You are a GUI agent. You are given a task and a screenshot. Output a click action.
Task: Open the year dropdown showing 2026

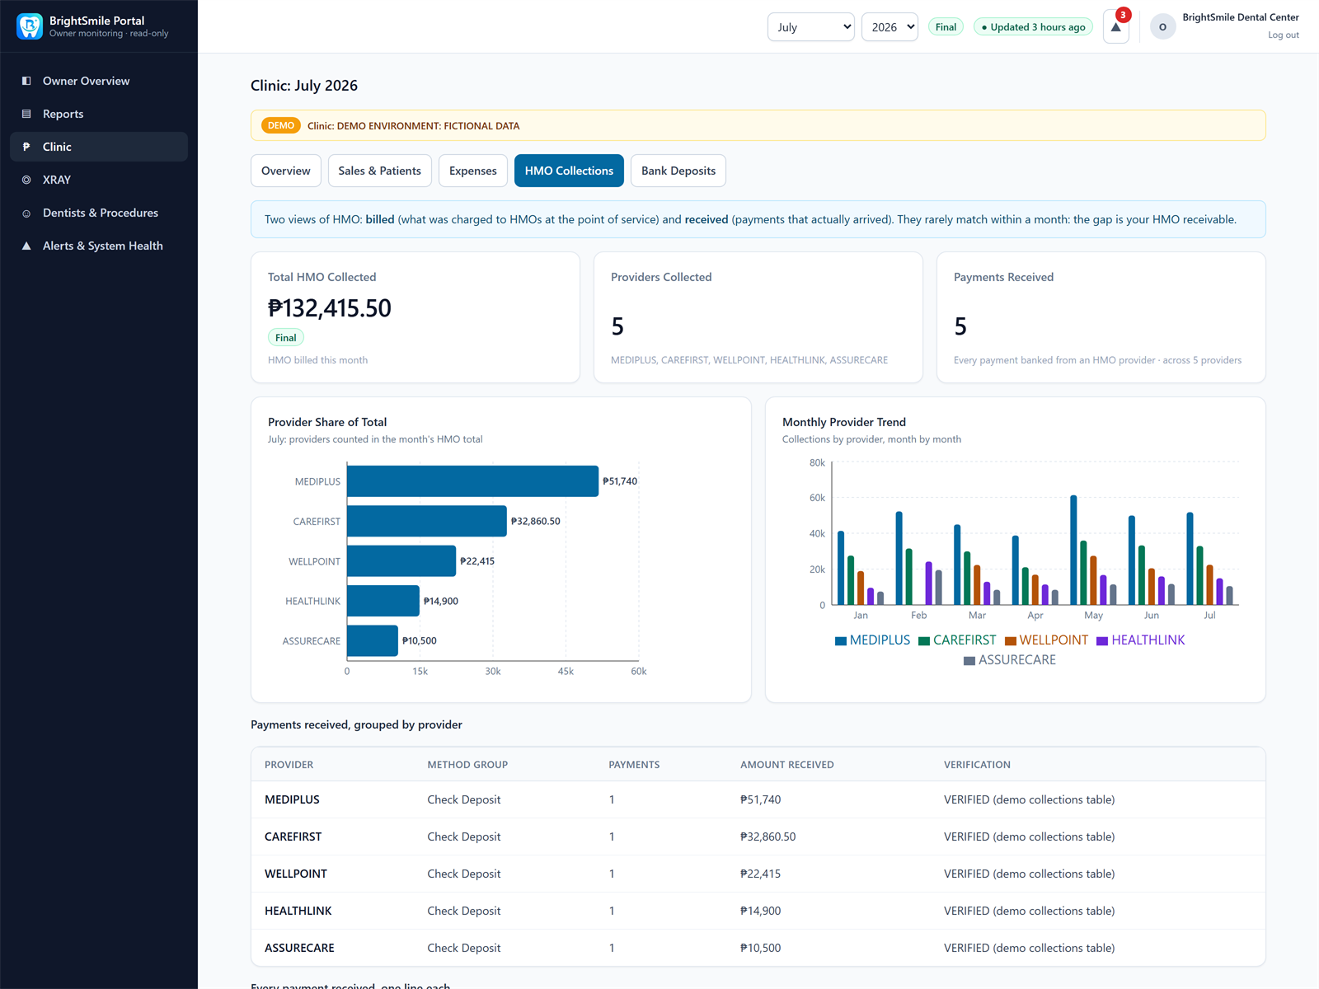point(890,27)
